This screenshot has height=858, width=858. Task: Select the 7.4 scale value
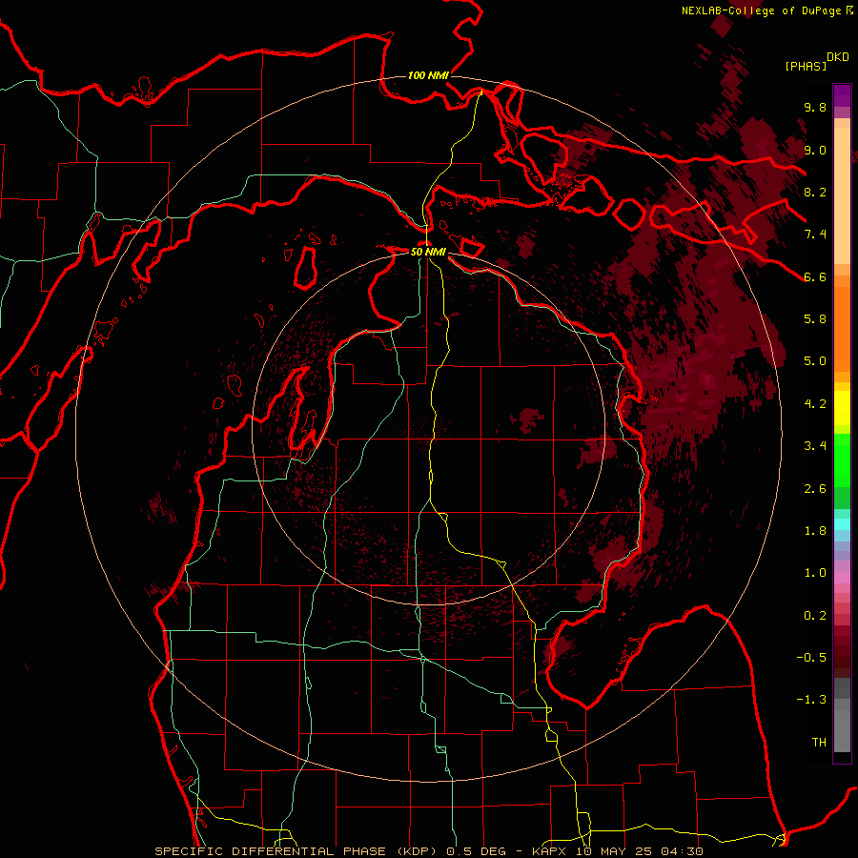(x=815, y=235)
